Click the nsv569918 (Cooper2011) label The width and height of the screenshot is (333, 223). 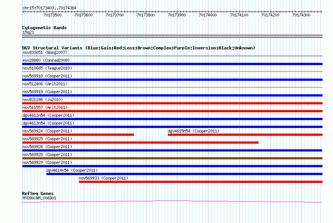pyautogui.click(x=47, y=76)
